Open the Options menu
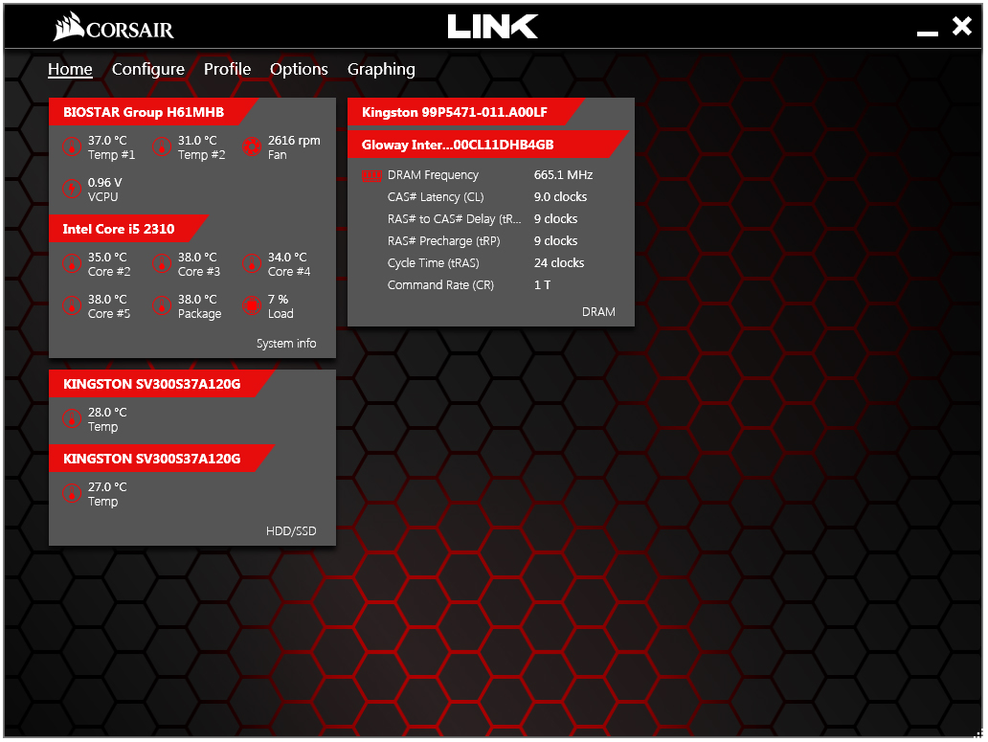This screenshot has width=988, height=742. pyautogui.click(x=299, y=69)
